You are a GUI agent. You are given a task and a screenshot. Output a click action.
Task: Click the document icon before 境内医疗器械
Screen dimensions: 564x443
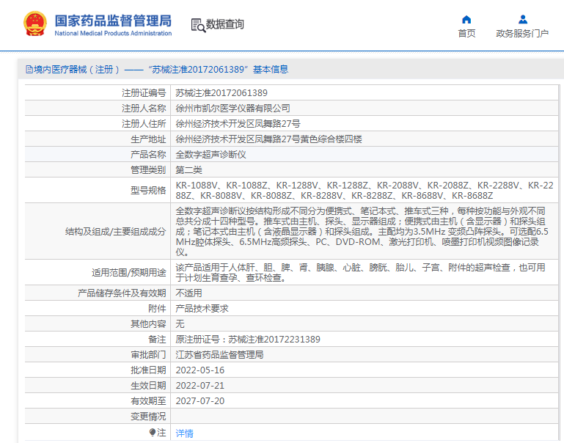click(29, 70)
